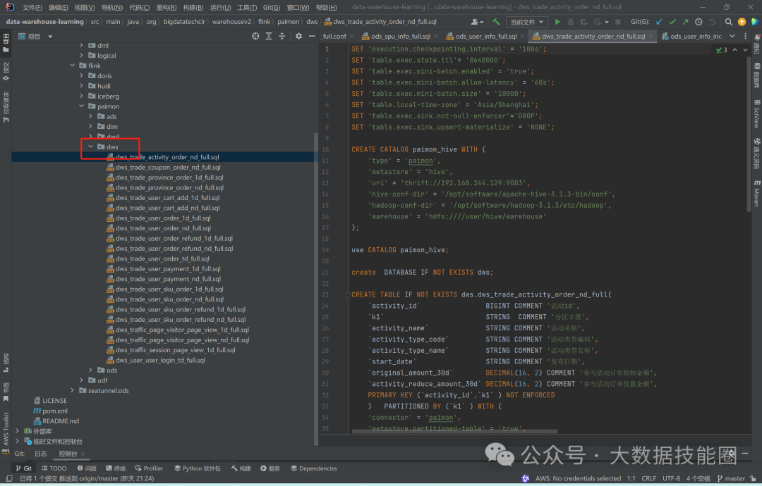Screen dimensions: 762x486
Task: Click the Git commit checkmark icon
Action: [x=672, y=22]
